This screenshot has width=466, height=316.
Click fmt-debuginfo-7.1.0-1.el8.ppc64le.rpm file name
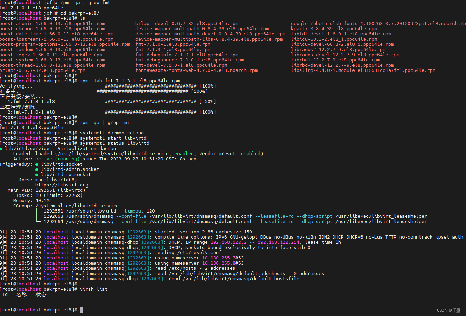[187, 55]
